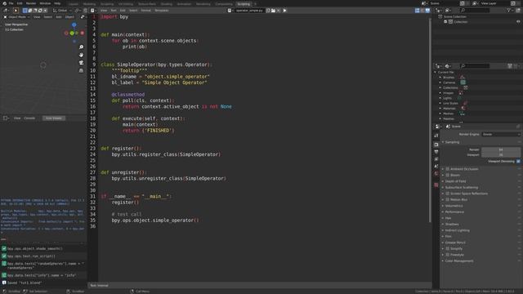Open the Output properties tab icon

pyautogui.click(x=436, y=152)
